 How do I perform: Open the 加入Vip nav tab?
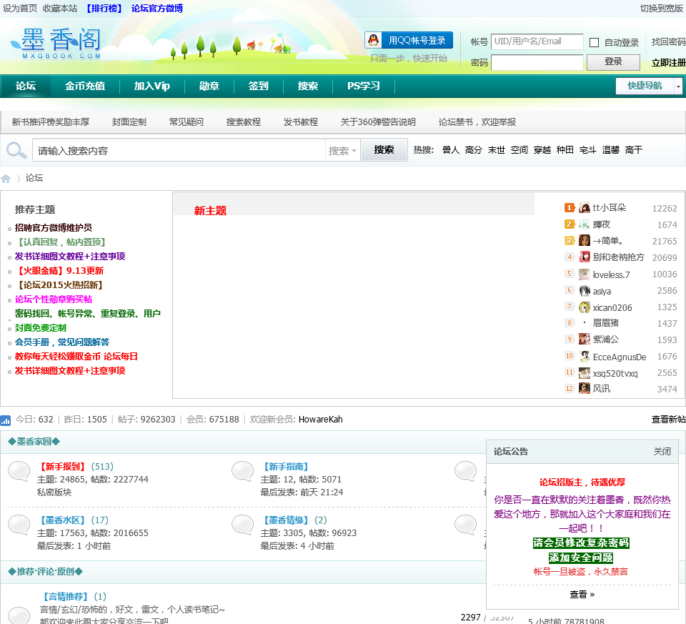coord(151,86)
